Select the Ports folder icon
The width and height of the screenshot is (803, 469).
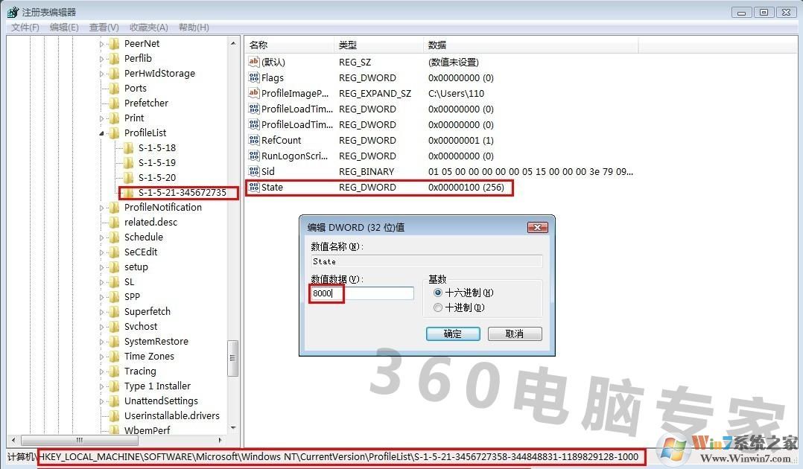(x=114, y=88)
